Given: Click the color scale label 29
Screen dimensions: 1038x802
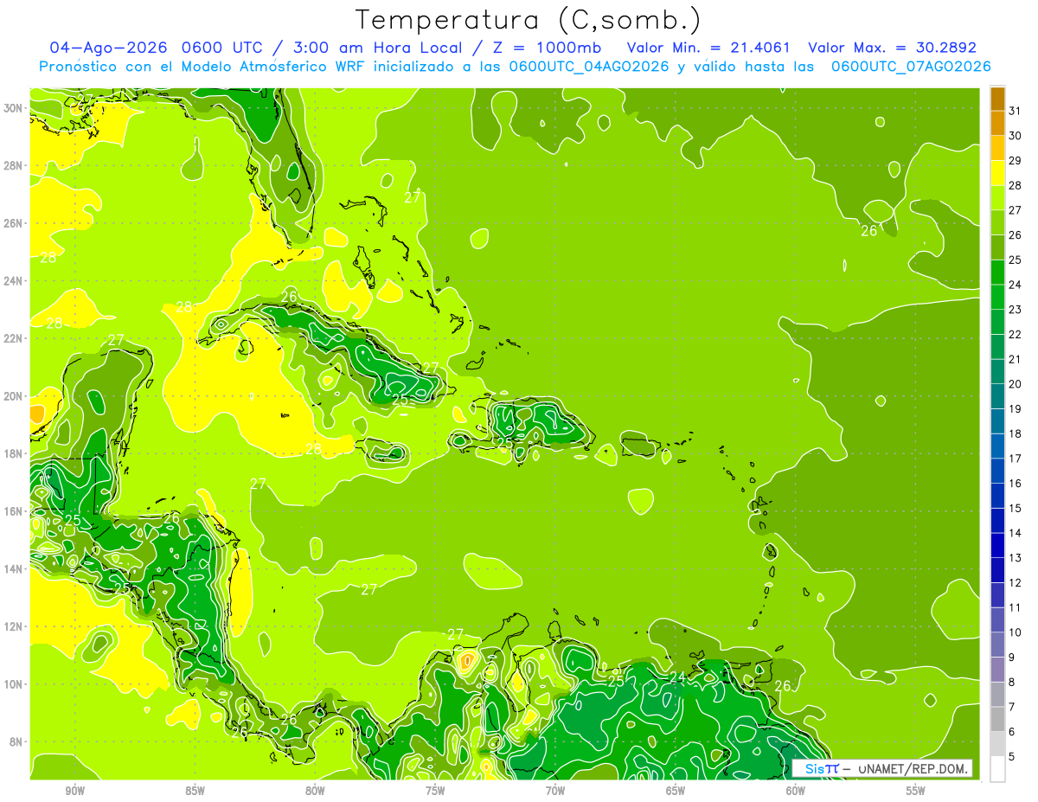Looking at the screenshot, I should coord(1016,161).
